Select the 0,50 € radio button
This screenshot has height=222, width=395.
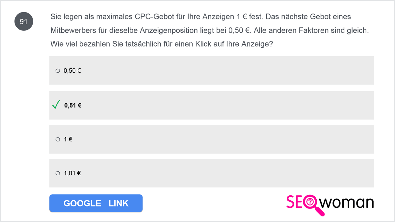pyautogui.click(x=58, y=70)
